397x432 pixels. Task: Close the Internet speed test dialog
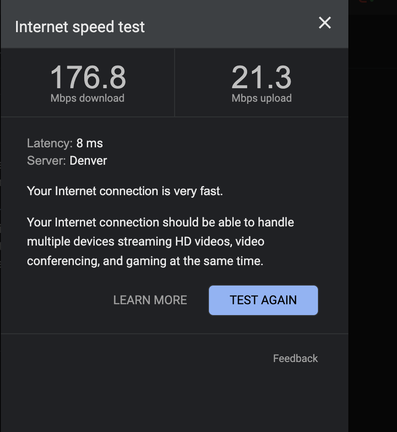(x=325, y=23)
